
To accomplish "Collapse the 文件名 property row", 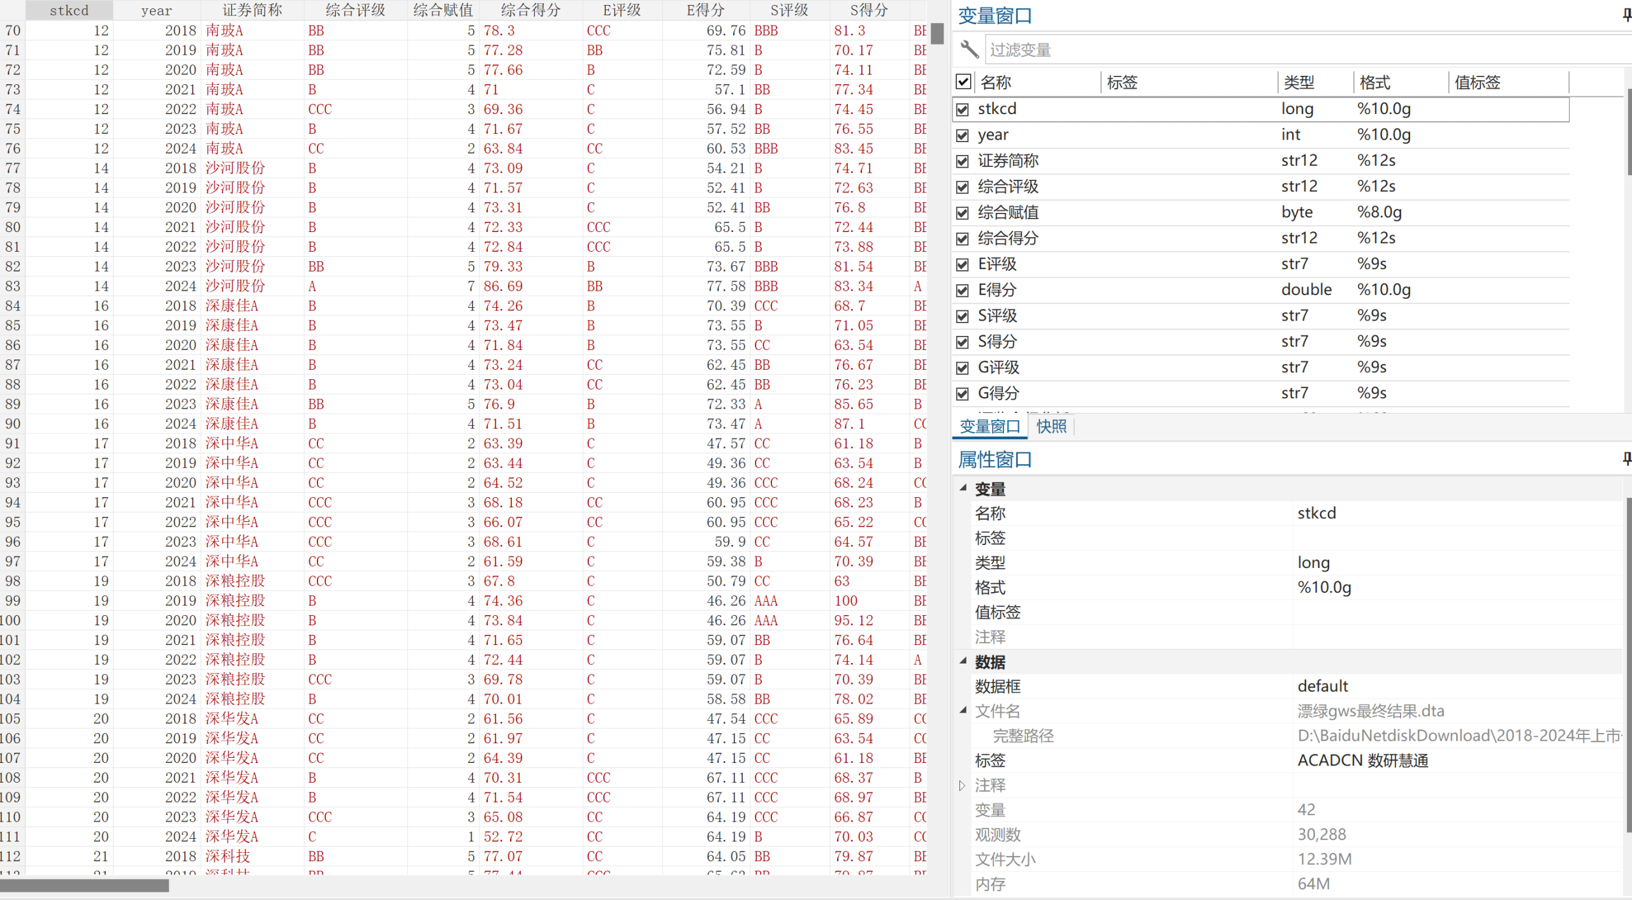I will coord(963,710).
